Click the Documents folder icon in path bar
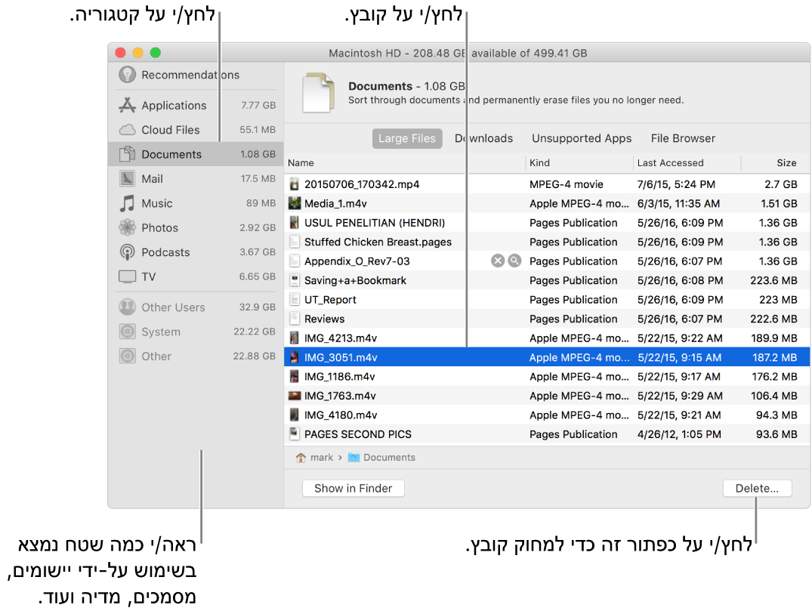This screenshot has width=812, height=611. (354, 457)
